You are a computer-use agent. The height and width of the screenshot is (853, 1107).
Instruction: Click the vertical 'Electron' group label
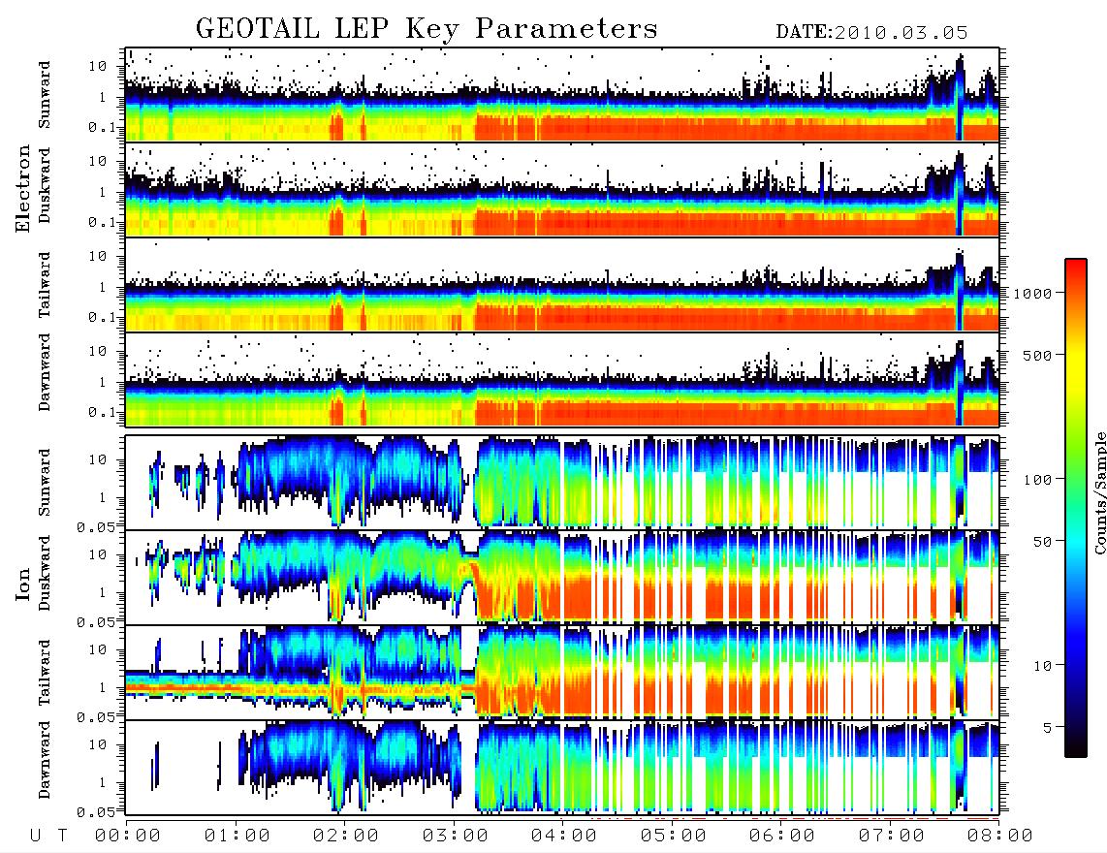23,189
